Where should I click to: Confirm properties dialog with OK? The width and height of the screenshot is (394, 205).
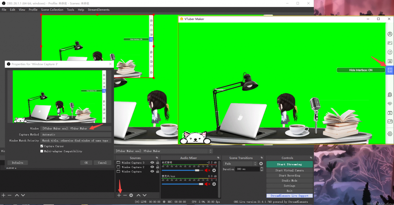click(x=86, y=163)
